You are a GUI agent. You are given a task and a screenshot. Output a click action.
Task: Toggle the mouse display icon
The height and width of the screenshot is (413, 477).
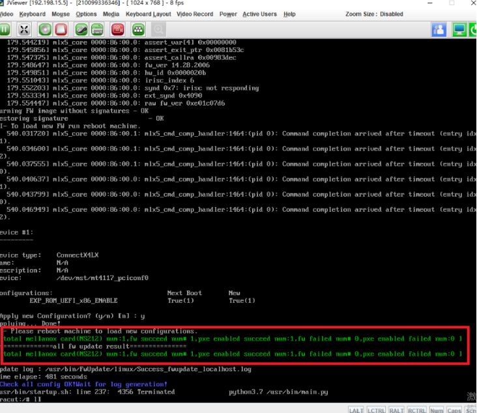(x=81, y=29)
